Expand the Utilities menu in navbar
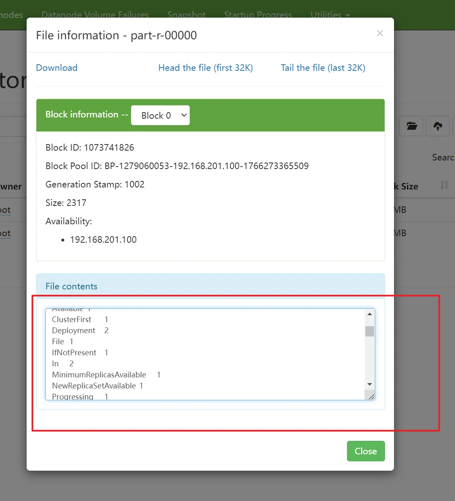Image resolution: width=455 pixels, height=501 pixels. [330, 15]
